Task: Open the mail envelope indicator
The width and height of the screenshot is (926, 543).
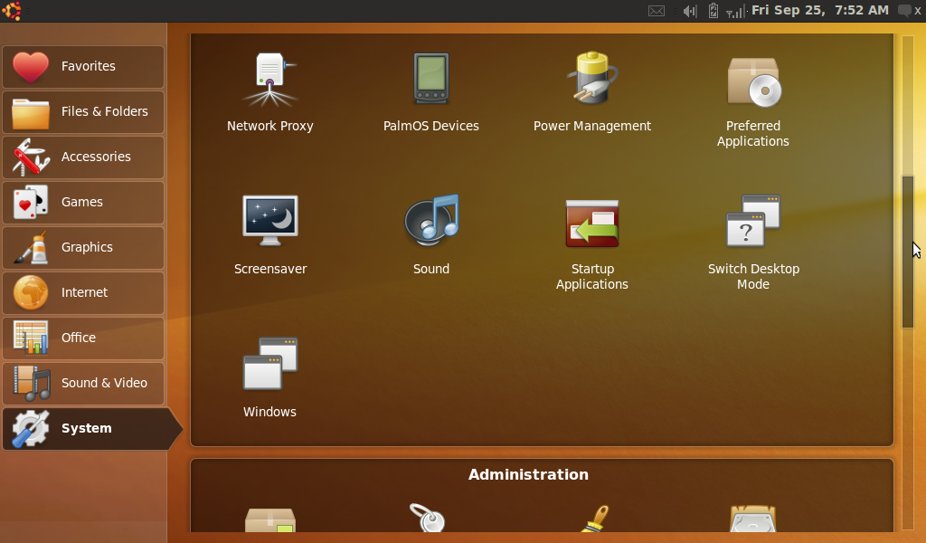Action: point(657,11)
